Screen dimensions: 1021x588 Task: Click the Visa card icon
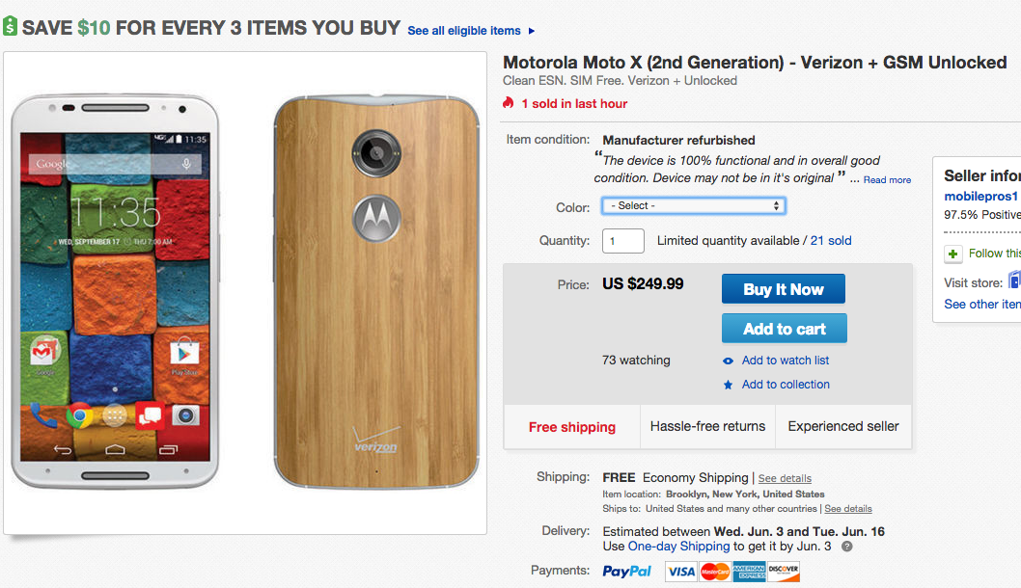tap(680, 572)
